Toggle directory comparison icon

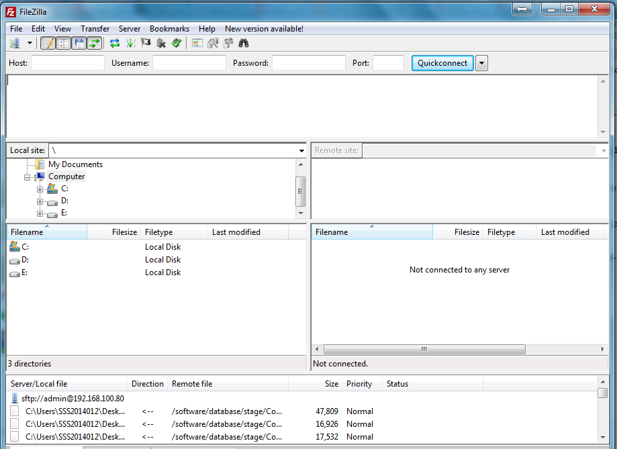pos(213,43)
